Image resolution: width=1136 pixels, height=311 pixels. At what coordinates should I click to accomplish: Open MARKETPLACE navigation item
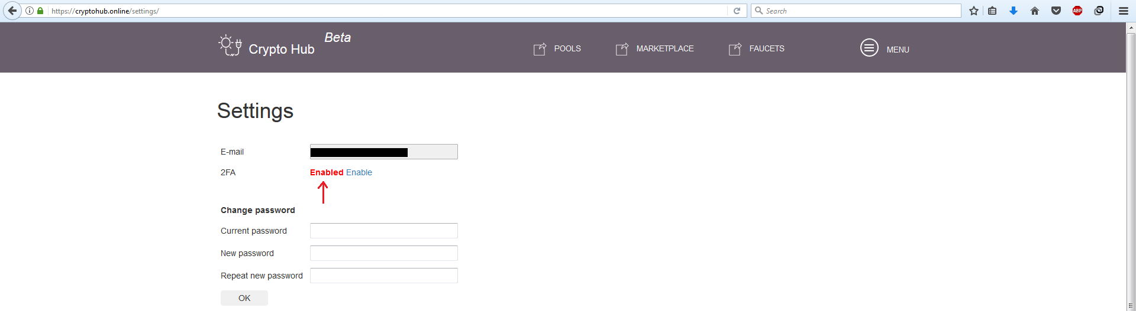(x=665, y=48)
